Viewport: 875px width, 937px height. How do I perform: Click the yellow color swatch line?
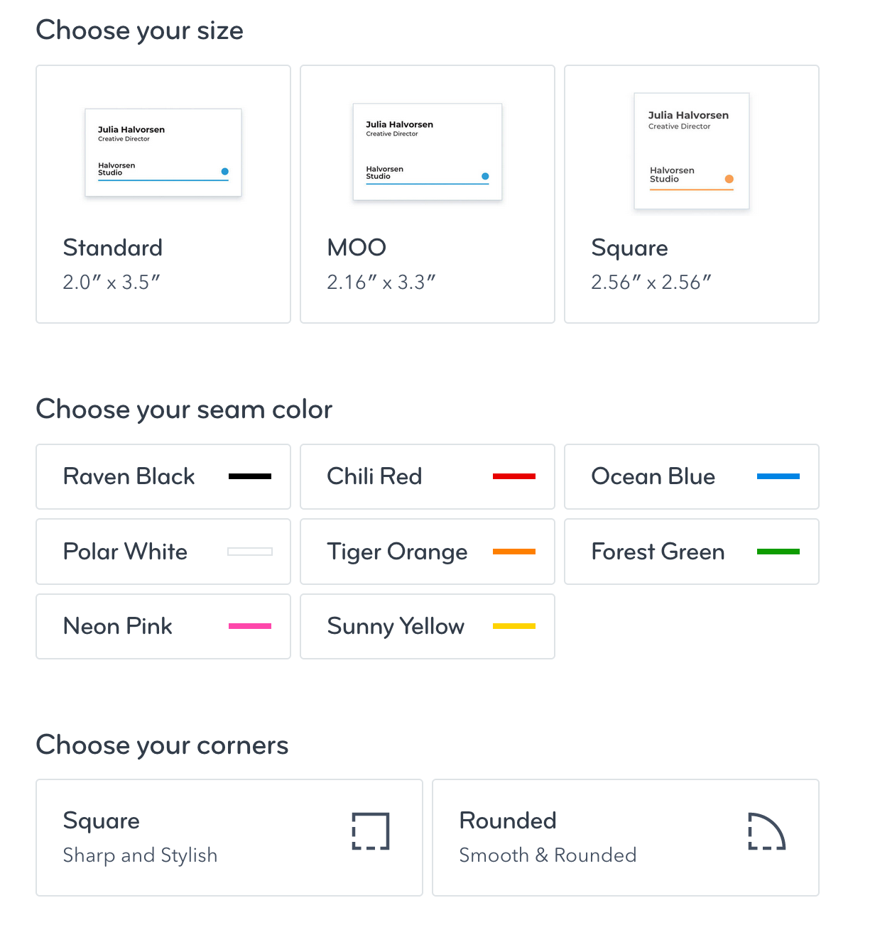pos(514,626)
